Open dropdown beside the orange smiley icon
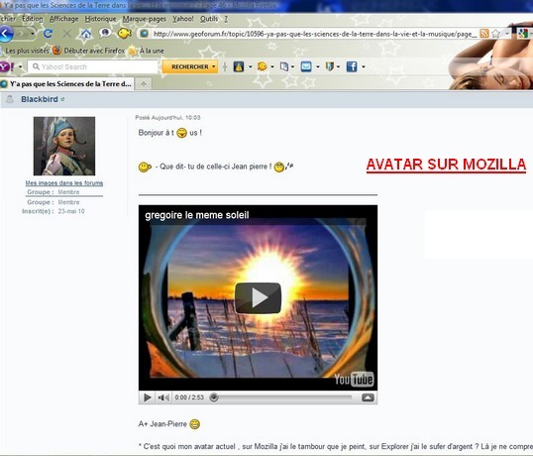The image size is (533, 456). click(272, 66)
